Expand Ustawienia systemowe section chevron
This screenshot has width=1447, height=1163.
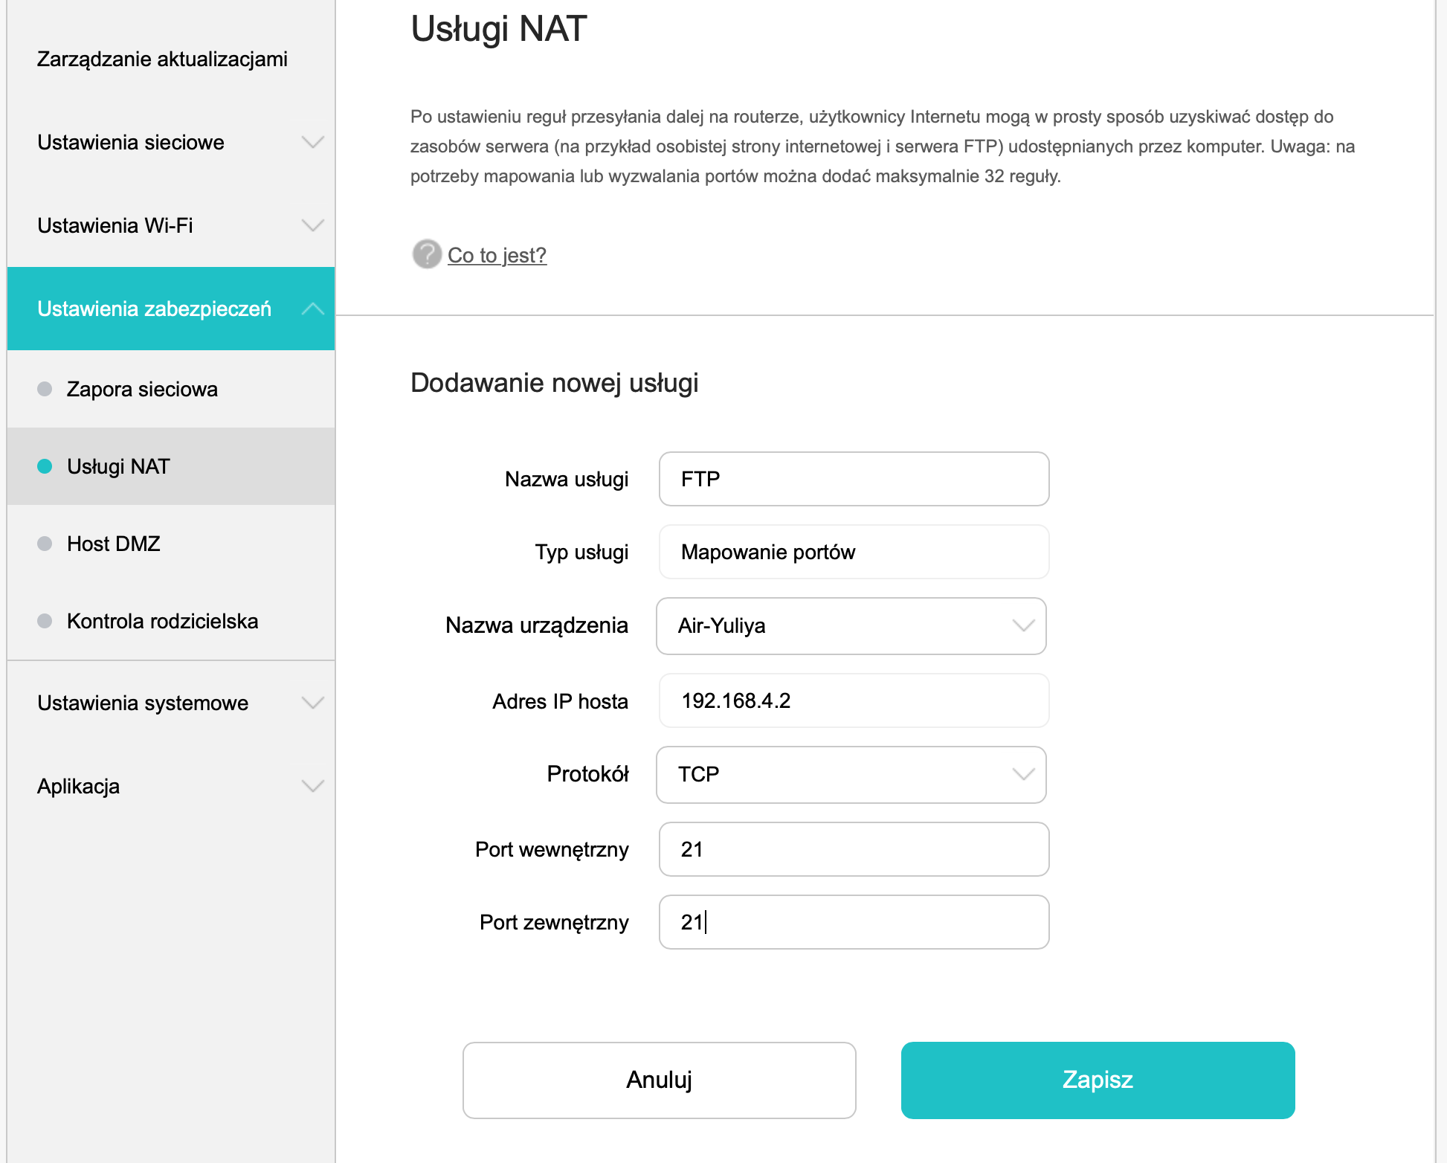(x=313, y=703)
